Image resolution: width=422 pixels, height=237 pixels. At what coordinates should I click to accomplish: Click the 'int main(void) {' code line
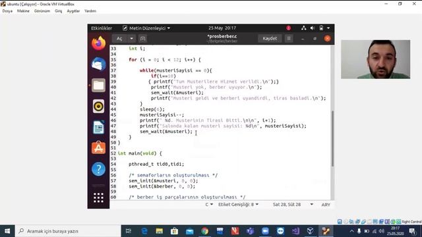[x=140, y=153]
